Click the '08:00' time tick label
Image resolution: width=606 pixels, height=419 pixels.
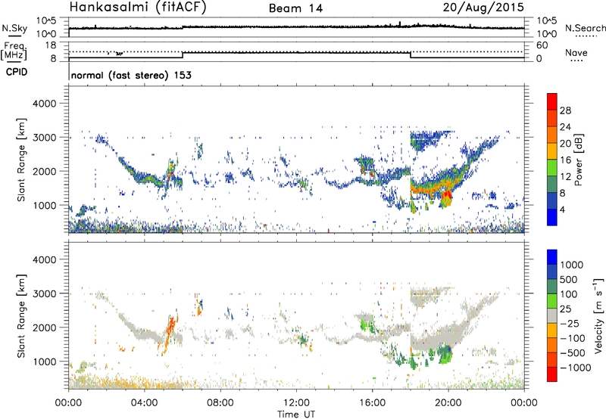220,403
